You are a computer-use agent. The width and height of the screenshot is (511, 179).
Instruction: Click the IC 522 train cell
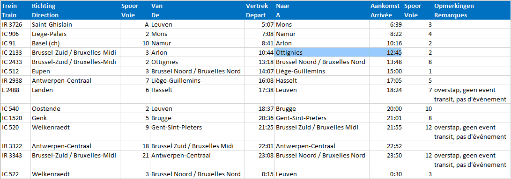point(15,174)
